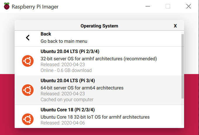Choose Ubuntu Core 18 (Pi 2/3/4) entry
Viewport: 199px width, 135px height.
[98, 116]
